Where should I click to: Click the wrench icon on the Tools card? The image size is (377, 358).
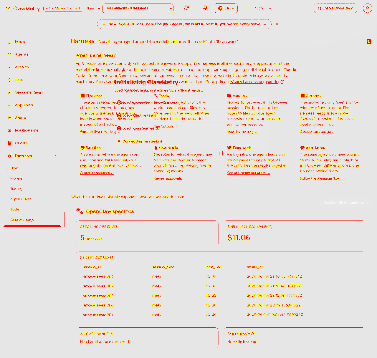(156, 96)
